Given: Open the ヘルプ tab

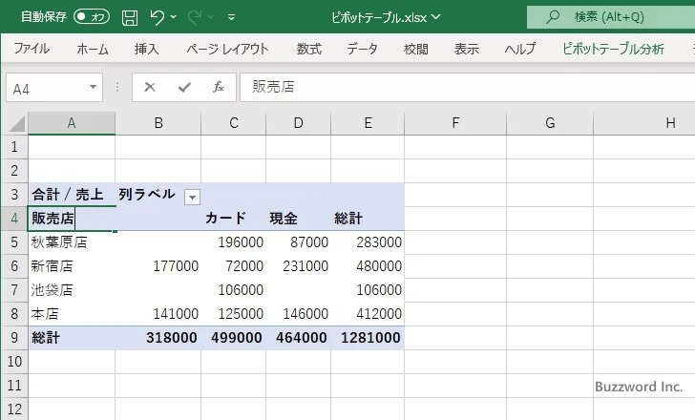Looking at the screenshot, I should tap(520, 49).
